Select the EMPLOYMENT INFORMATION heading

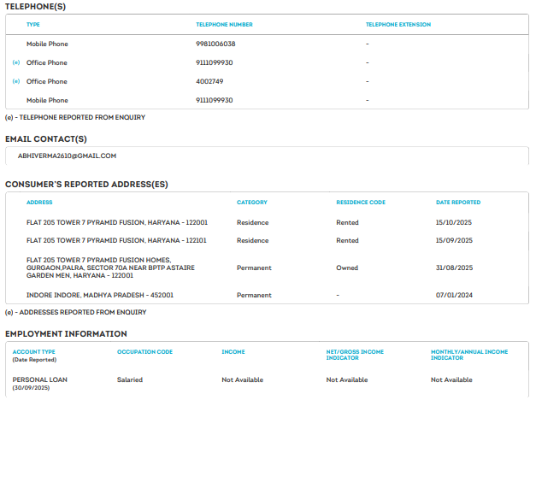66,334
